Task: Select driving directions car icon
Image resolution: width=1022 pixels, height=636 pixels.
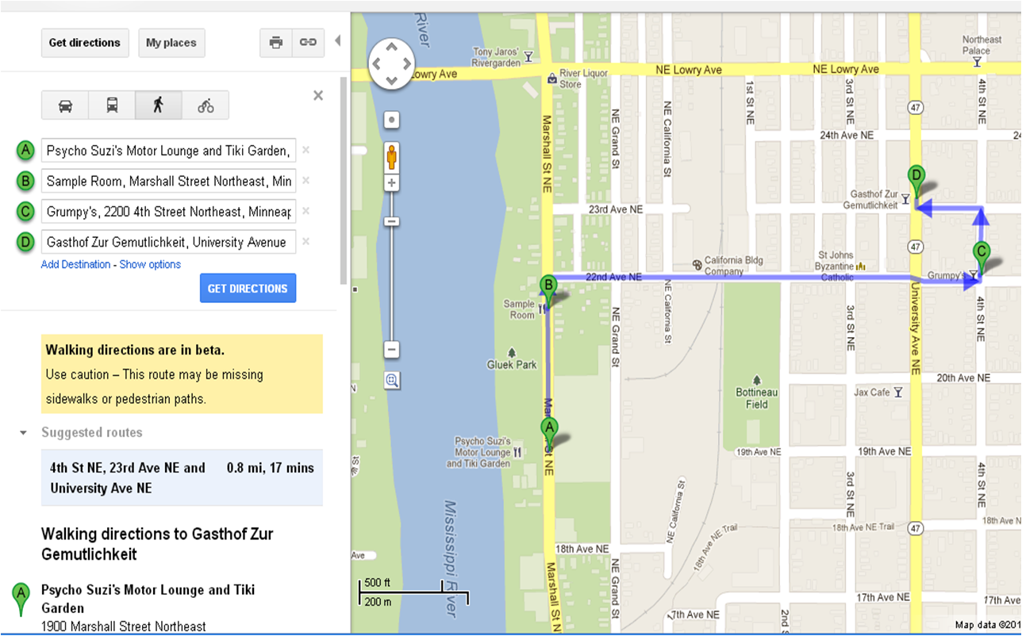Action: coord(65,105)
